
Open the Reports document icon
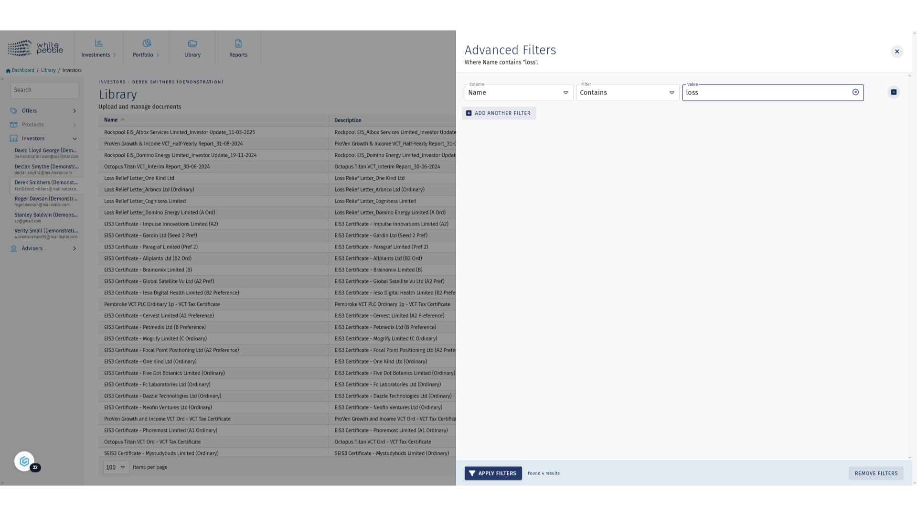[238, 43]
